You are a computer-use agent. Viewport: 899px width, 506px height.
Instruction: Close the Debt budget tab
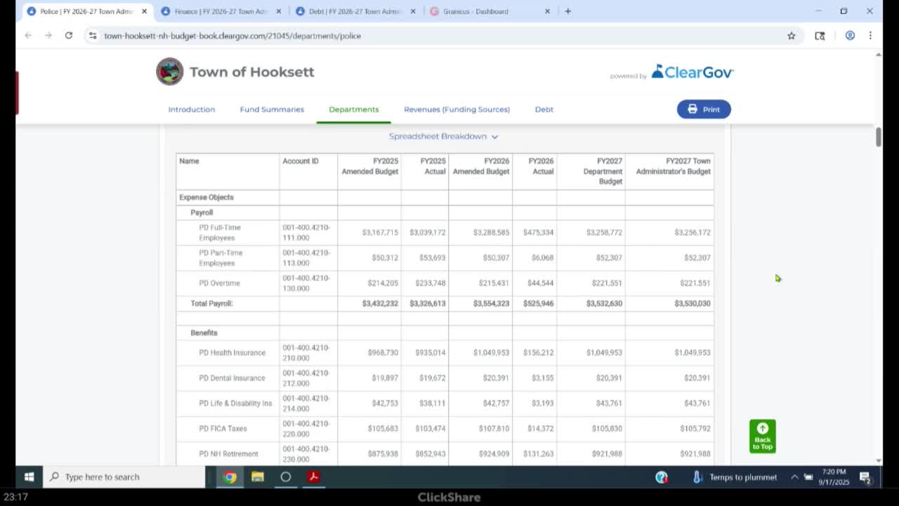pyautogui.click(x=412, y=11)
